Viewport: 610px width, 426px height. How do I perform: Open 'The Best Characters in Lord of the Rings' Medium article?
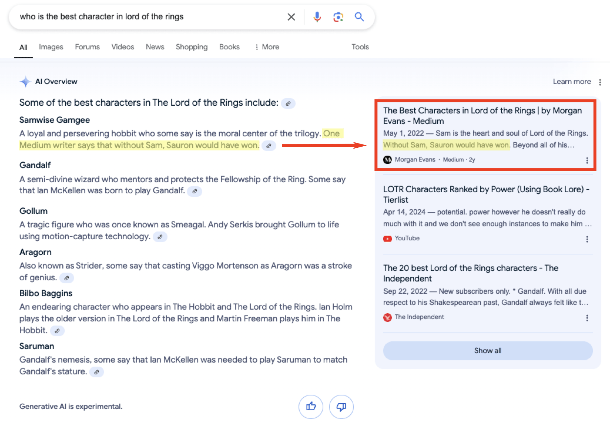(x=482, y=116)
